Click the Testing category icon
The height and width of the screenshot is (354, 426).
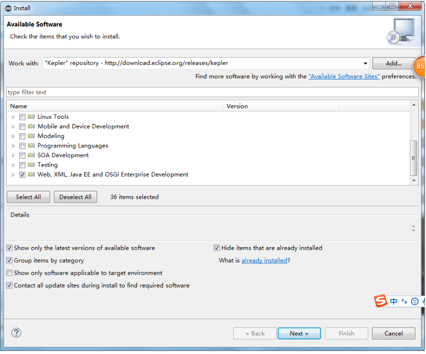tap(32, 165)
